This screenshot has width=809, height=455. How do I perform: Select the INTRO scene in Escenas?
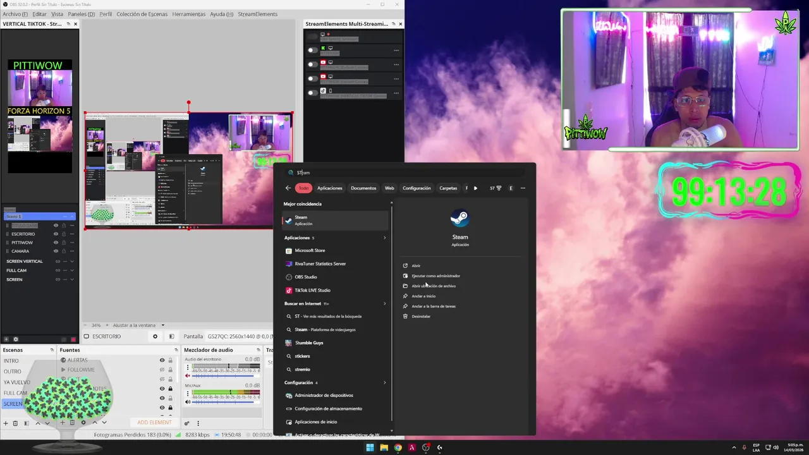(11, 361)
